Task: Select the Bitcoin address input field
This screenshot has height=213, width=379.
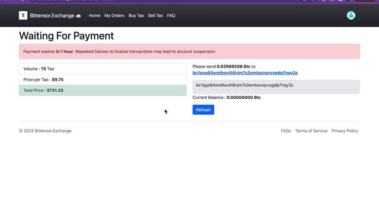Action: click(x=276, y=85)
